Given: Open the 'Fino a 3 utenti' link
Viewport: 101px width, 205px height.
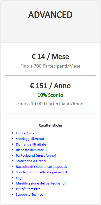Looking at the screenshot, I should 27,133.
